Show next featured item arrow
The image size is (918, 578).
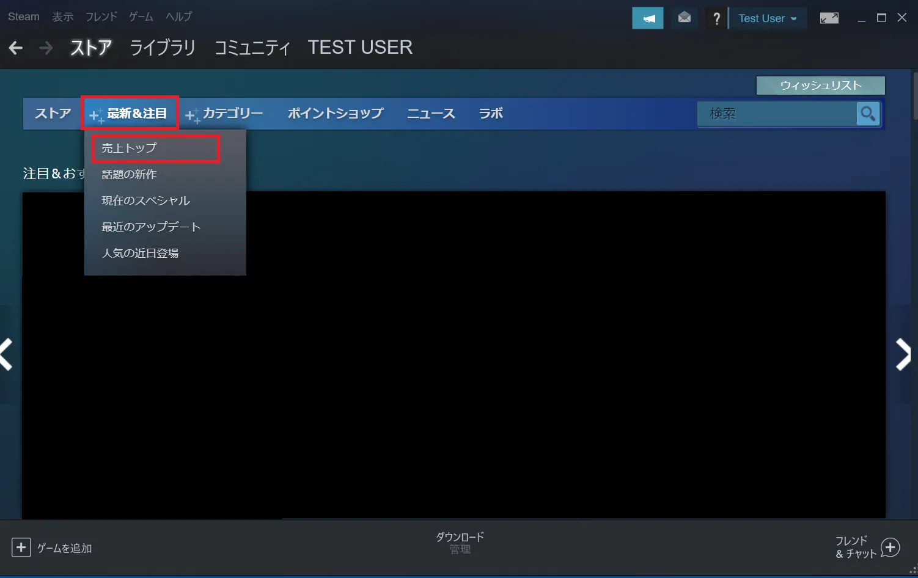903,354
